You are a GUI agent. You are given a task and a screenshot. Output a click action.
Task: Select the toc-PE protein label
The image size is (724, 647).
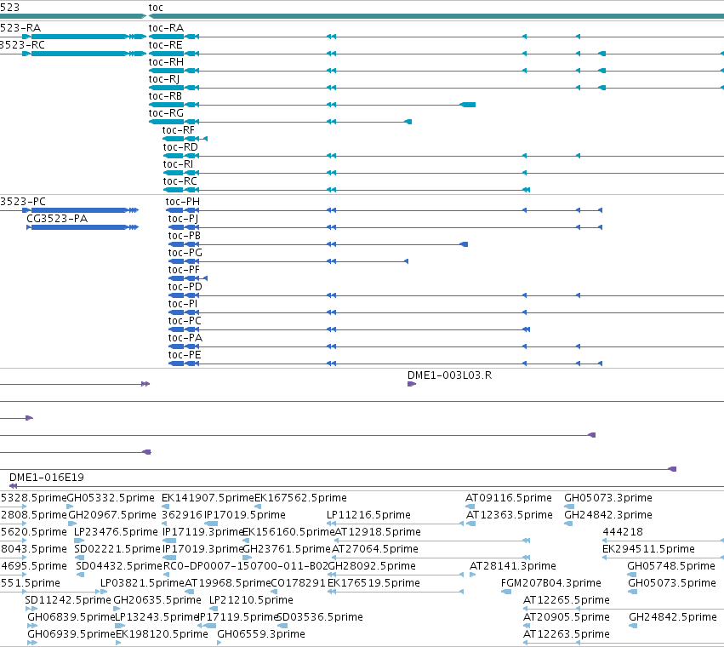tap(185, 355)
